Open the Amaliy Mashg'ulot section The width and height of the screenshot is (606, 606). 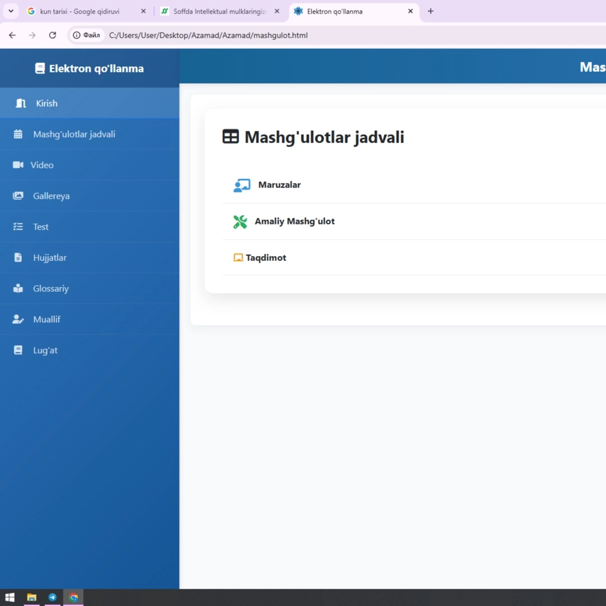click(x=294, y=221)
